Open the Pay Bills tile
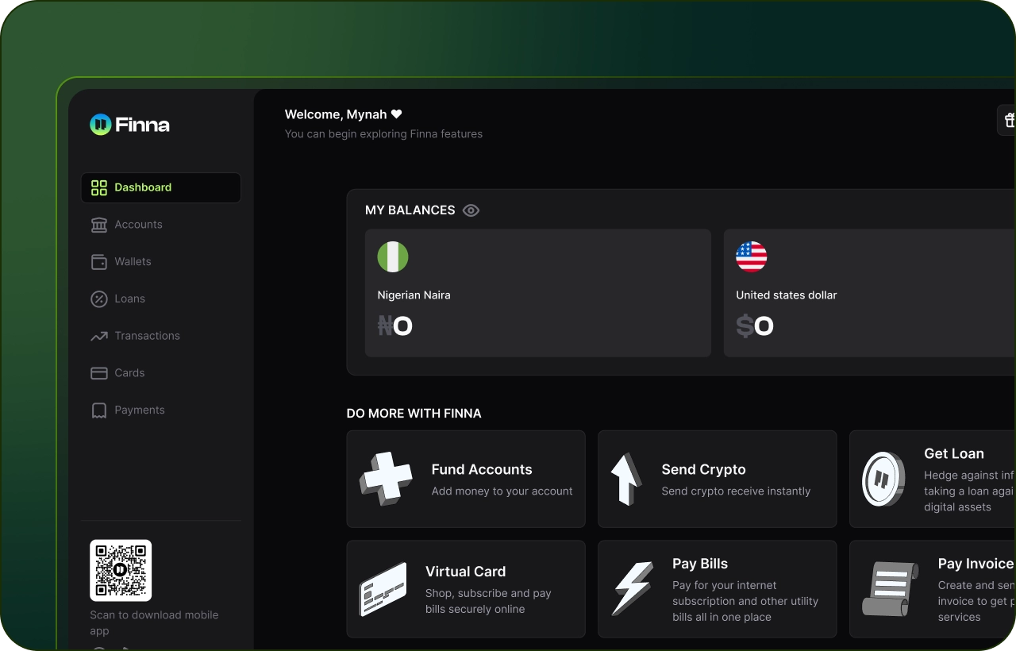This screenshot has width=1016, height=651. click(x=717, y=589)
